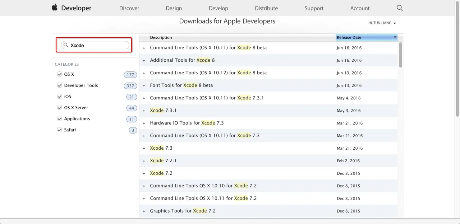The height and width of the screenshot is (224, 460).
Task: Expand Command Line Tools OS X 10.10 Xcode 7.2
Action: [144, 186]
